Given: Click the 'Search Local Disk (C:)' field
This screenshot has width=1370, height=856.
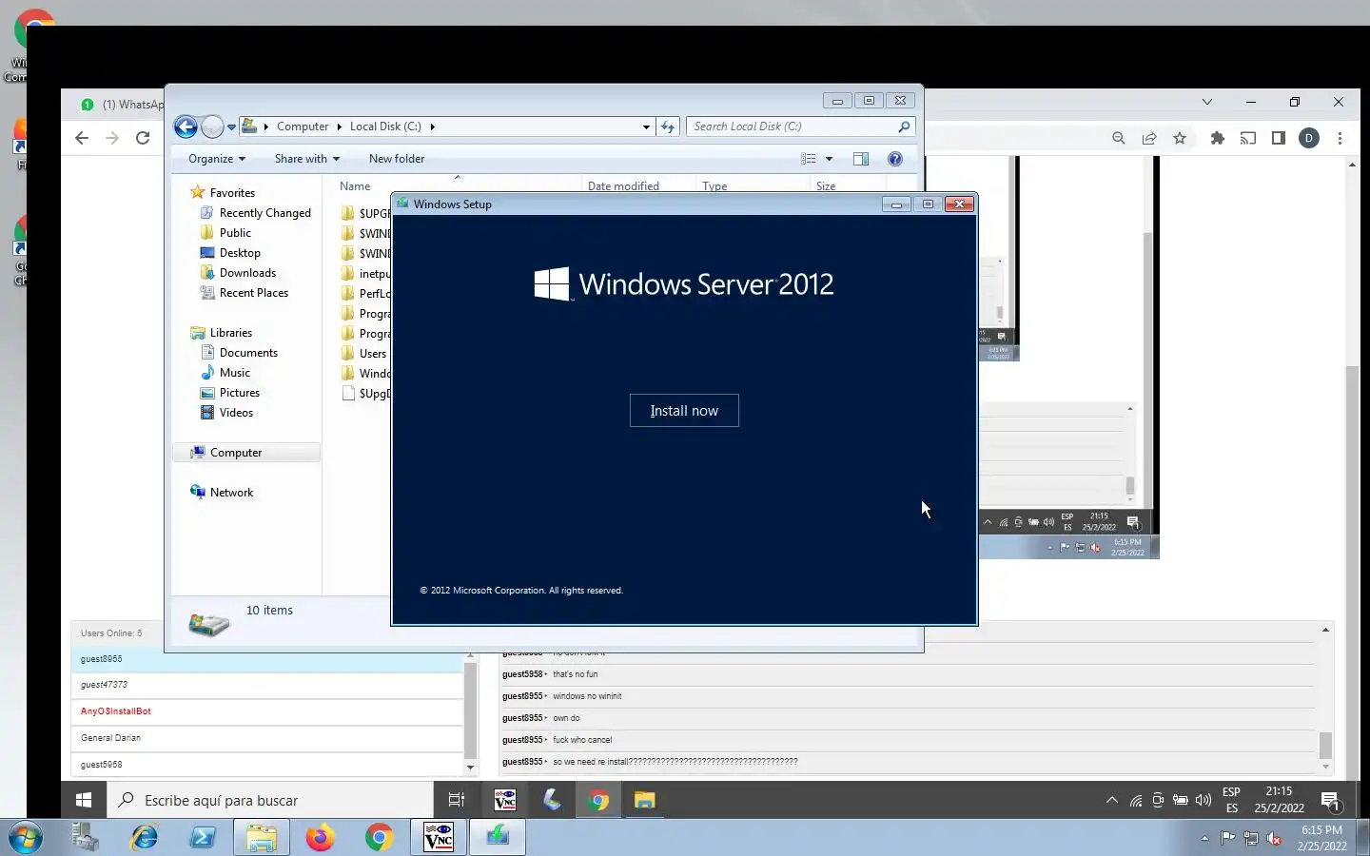Looking at the screenshot, I should 800,126.
